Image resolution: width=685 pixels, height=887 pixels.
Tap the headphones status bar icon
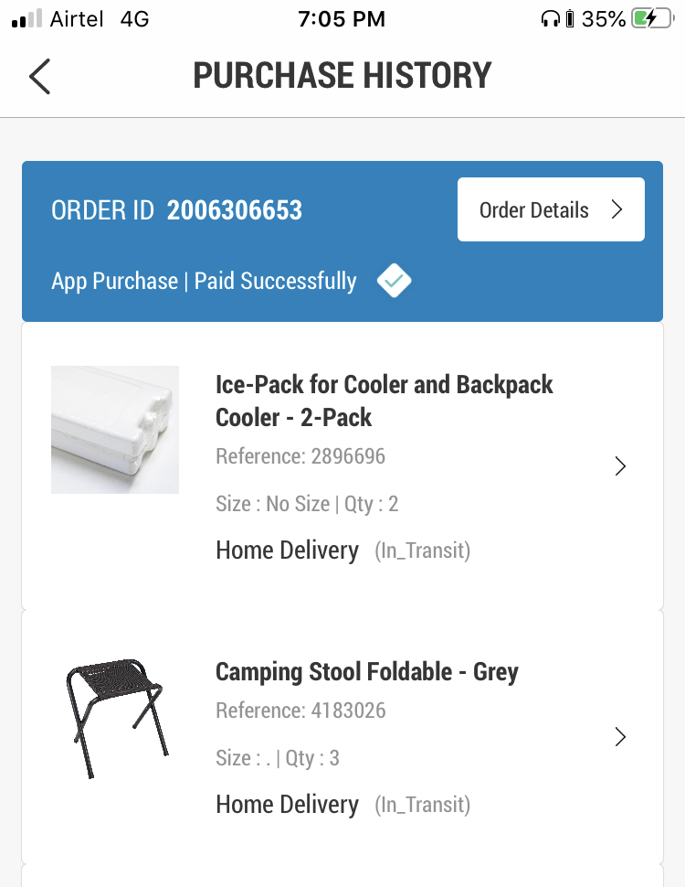550,18
